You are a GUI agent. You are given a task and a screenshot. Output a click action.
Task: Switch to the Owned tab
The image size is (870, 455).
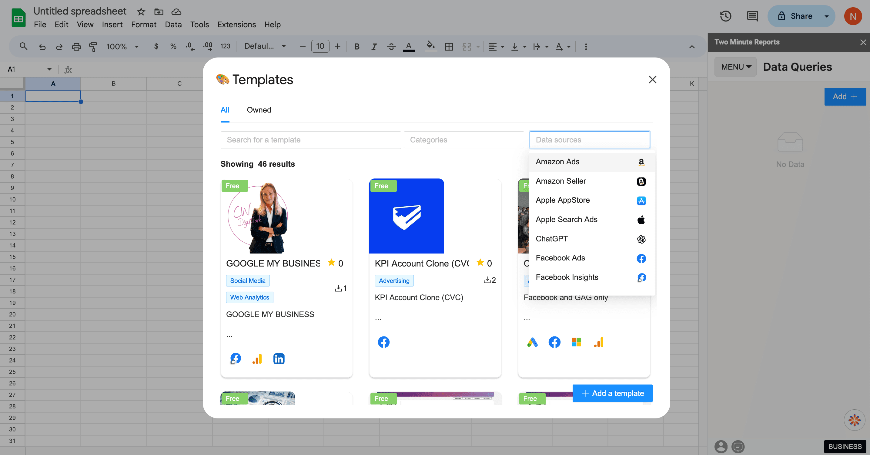pyautogui.click(x=259, y=110)
